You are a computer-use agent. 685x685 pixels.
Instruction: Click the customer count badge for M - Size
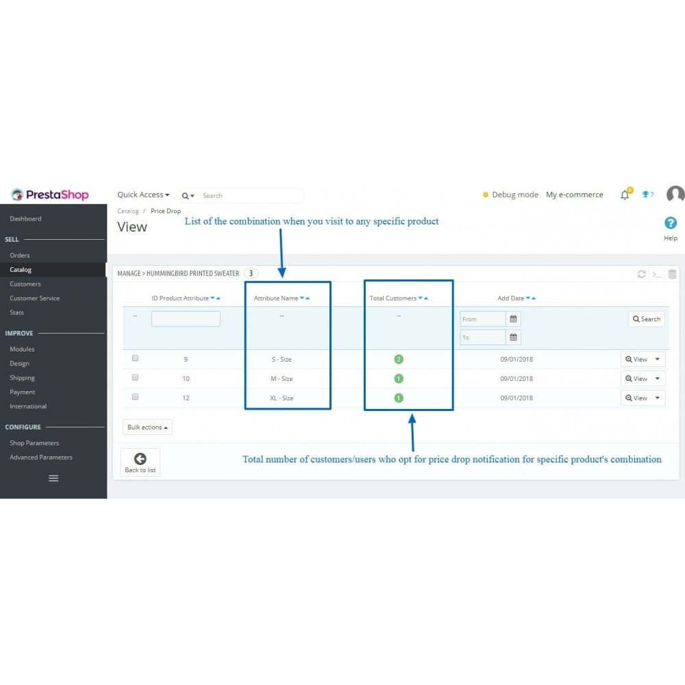pos(399,378)
